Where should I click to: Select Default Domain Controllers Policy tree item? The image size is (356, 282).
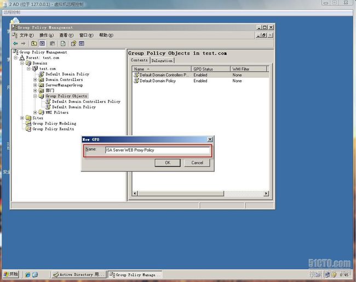coord(87,101)
